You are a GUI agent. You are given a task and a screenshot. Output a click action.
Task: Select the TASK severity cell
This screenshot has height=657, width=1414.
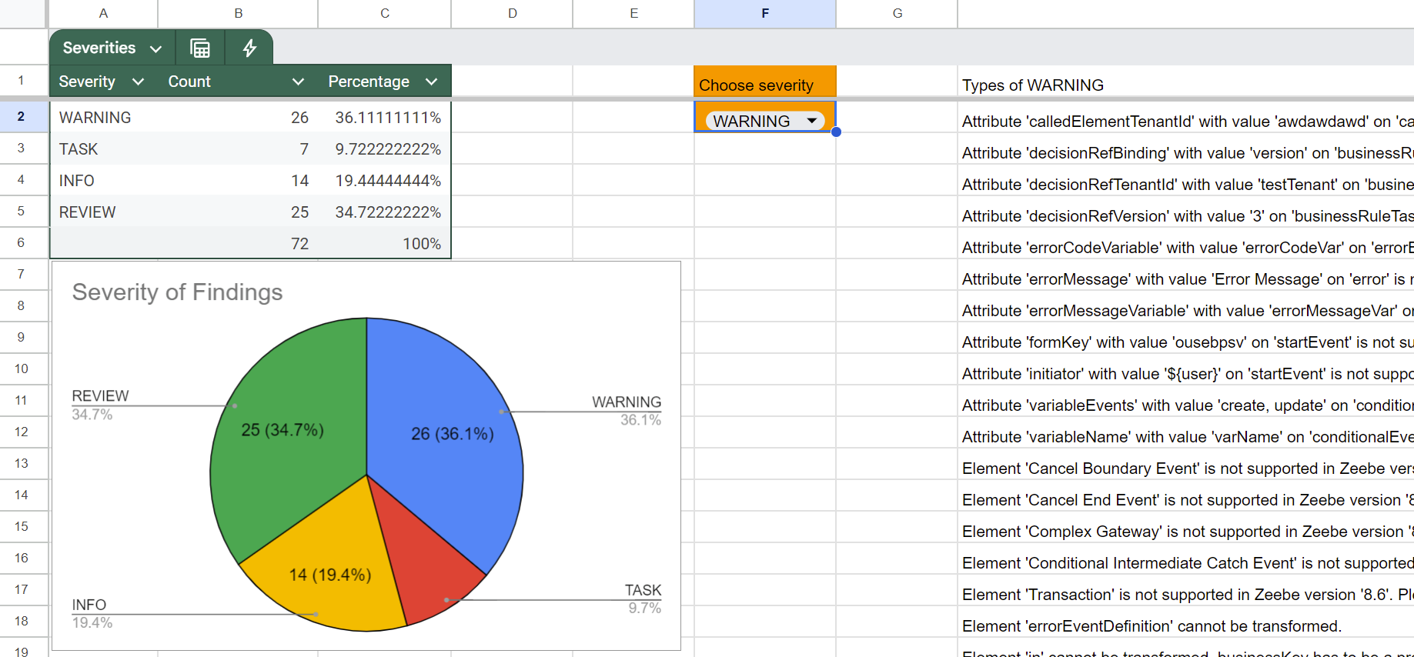[x=105, y=148]
